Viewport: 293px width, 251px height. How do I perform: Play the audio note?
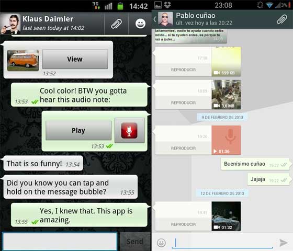78,130
